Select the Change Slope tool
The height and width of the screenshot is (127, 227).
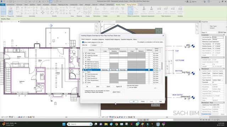pos(136,10)
